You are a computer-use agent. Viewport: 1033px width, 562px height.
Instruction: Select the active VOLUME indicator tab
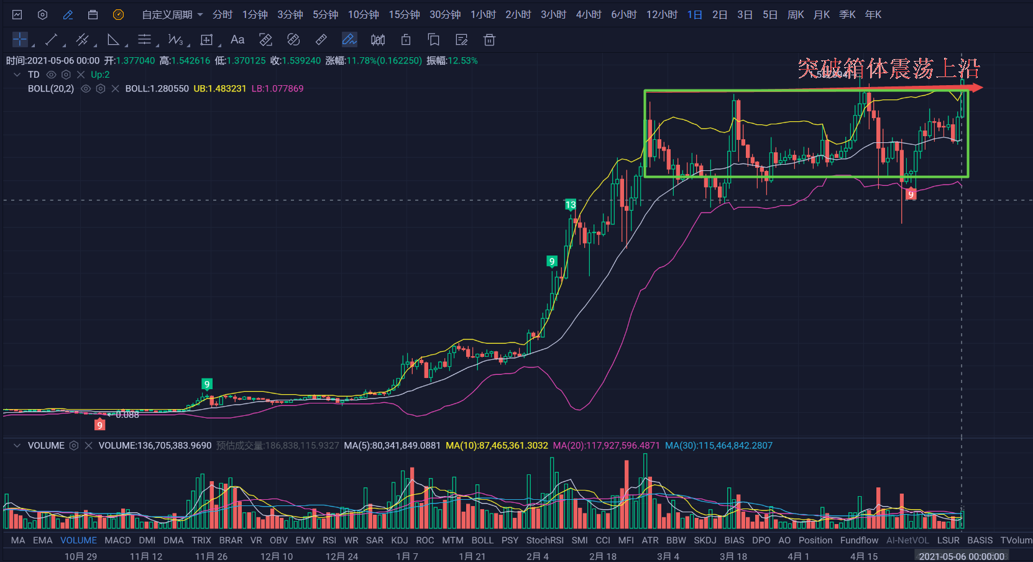pos(78,540)
